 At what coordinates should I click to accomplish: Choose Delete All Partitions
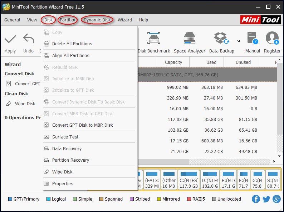click(89, 44)
